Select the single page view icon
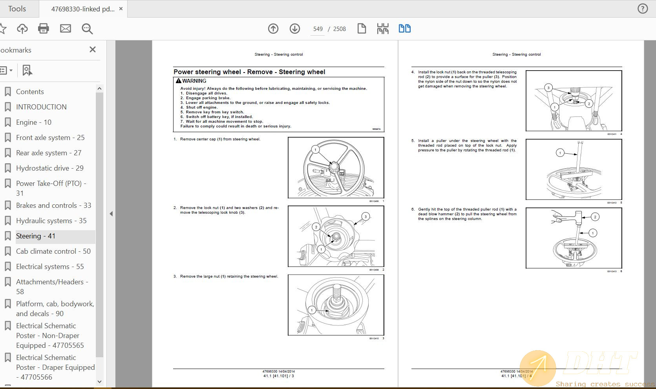Viewport: 656px width, 389px height. pos(362,29)
